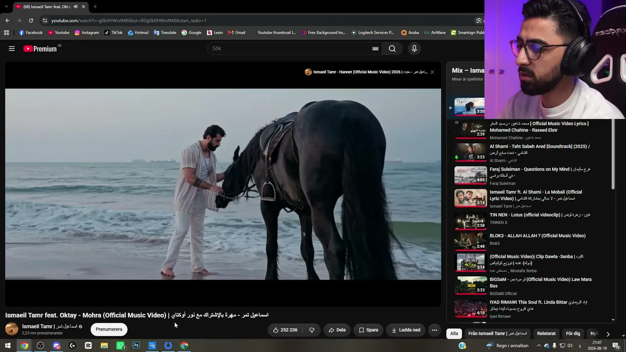Open the Aruba bookmark
This screenshot has height=352, width=626.
pyautogui.click(x=410, y=33)
